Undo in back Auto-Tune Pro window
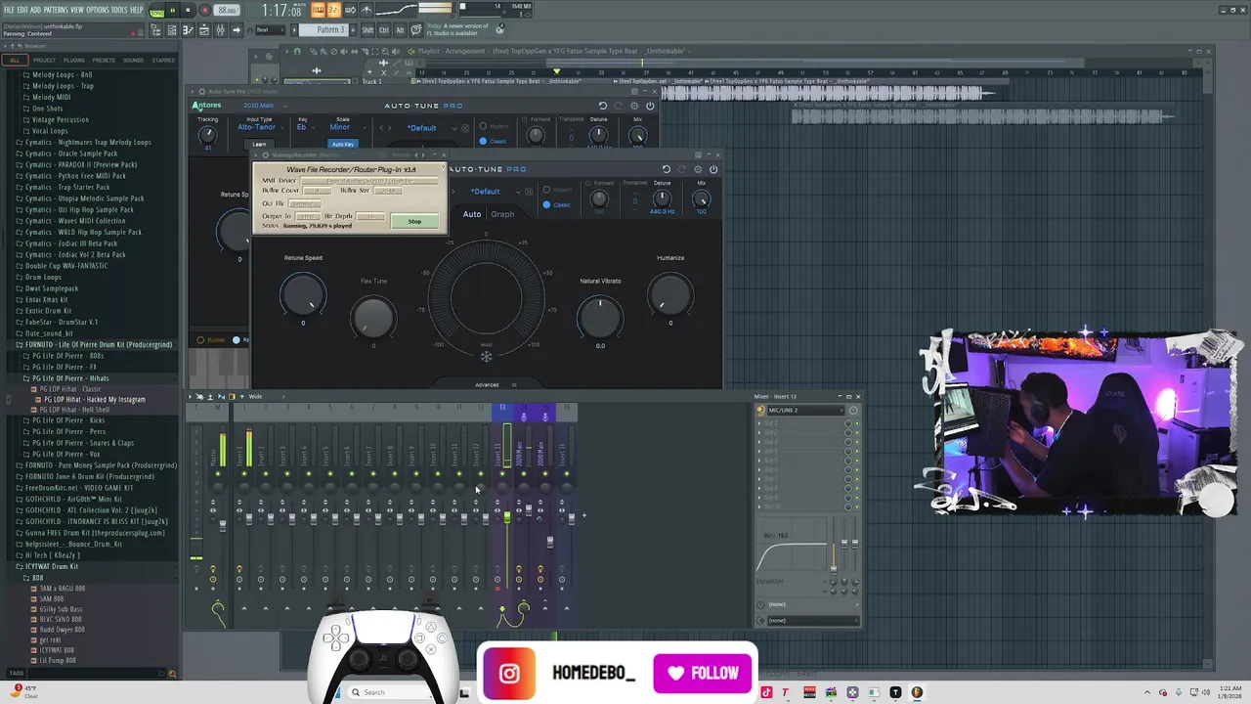 coord(603,106)
